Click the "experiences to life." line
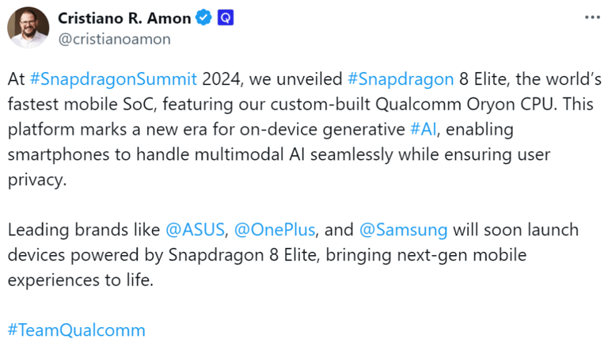The width and height of the screenshot is (608, 339). click(81, 280)
